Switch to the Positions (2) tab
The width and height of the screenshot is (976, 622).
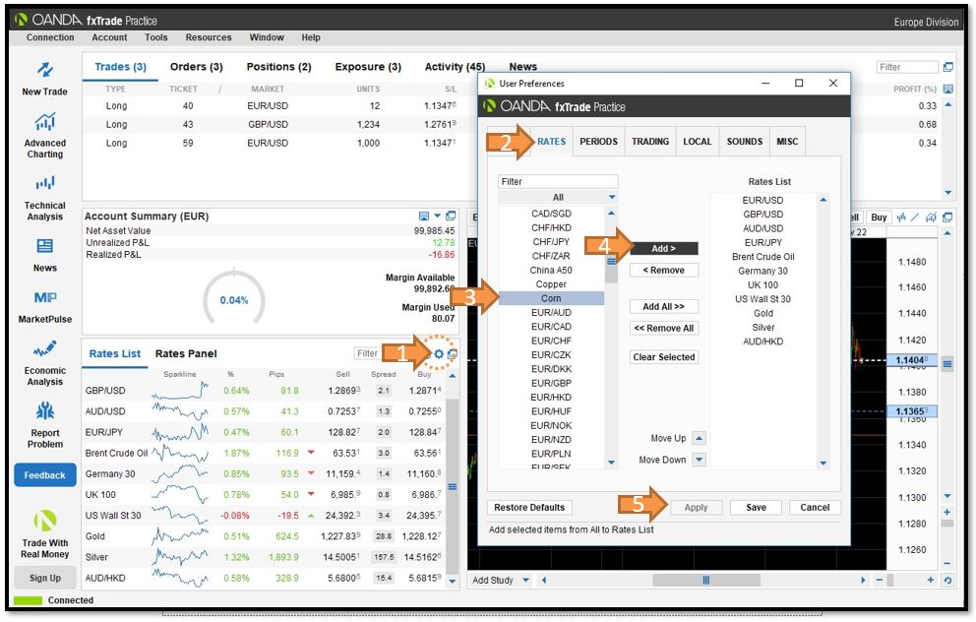click(278, 67)
